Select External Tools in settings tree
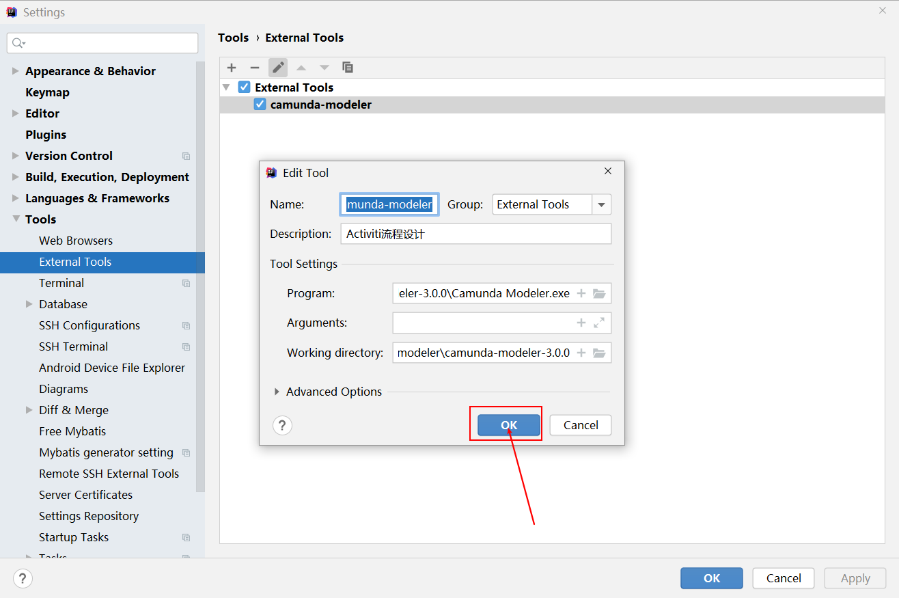This screenshot has height=598, width=899. tap(102, 262)
